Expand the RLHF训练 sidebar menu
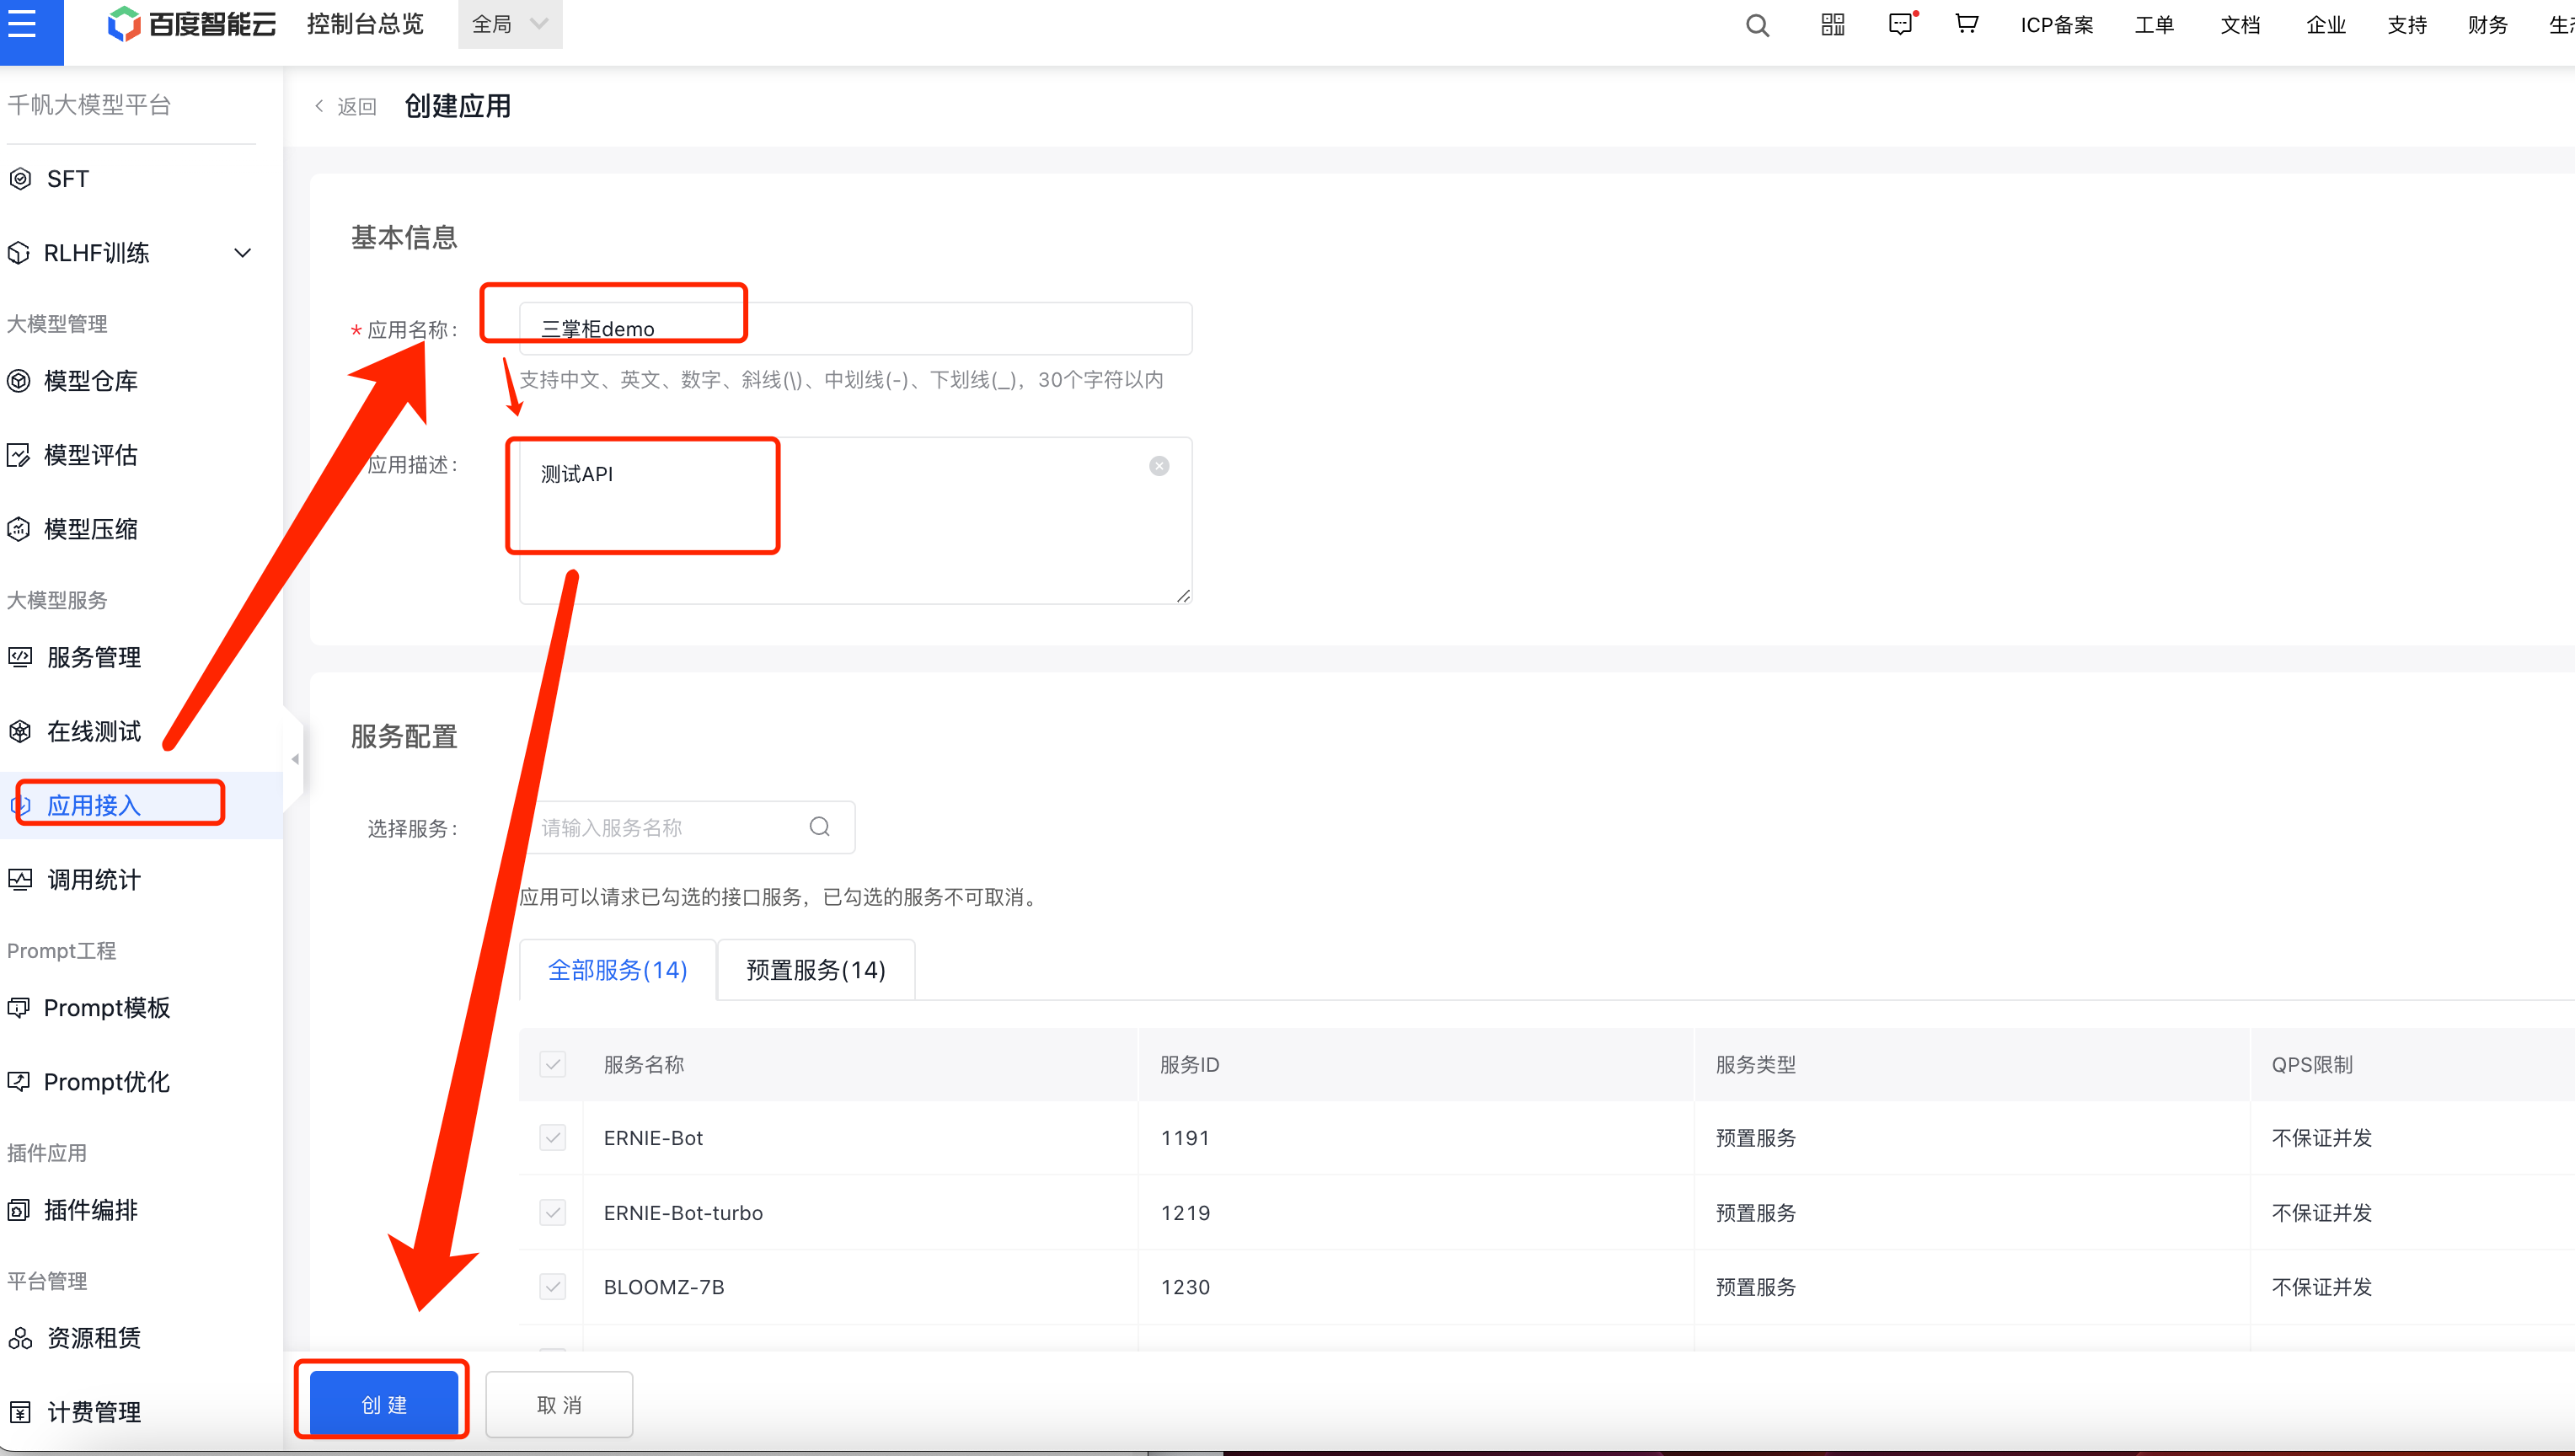This screenshot has width=2575, height=1456. [242, 253]
